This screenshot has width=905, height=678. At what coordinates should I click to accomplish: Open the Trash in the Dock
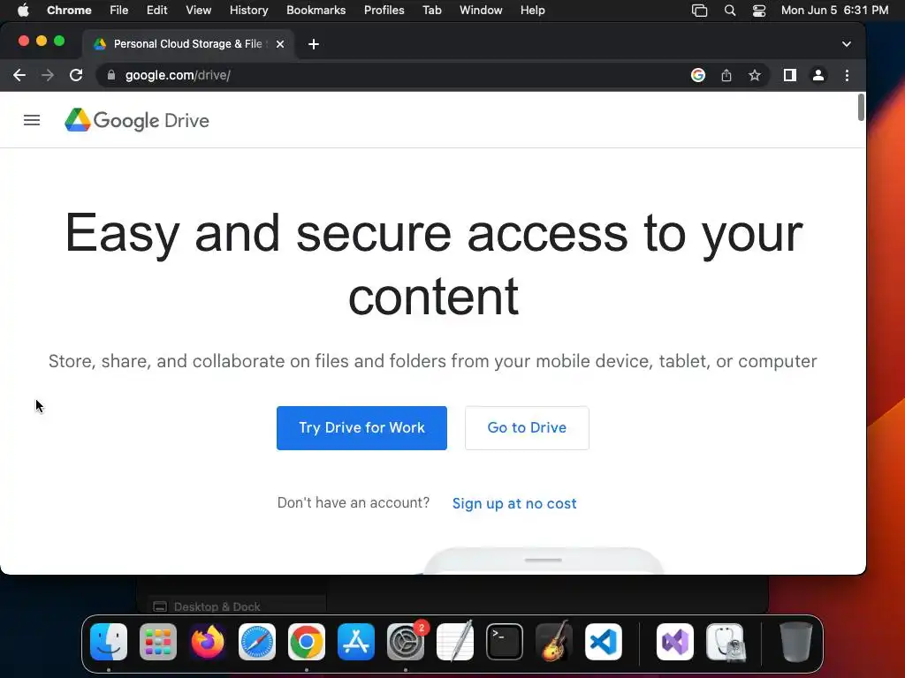[796, 642]
